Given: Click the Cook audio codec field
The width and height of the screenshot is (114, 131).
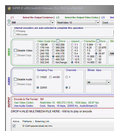Looking at the screenshot, I should pyautogui.click(x=108, y=23).
